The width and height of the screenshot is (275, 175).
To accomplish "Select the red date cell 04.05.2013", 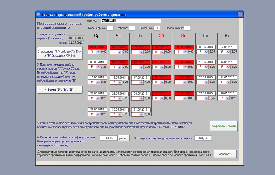I will [x=162, y=47].
